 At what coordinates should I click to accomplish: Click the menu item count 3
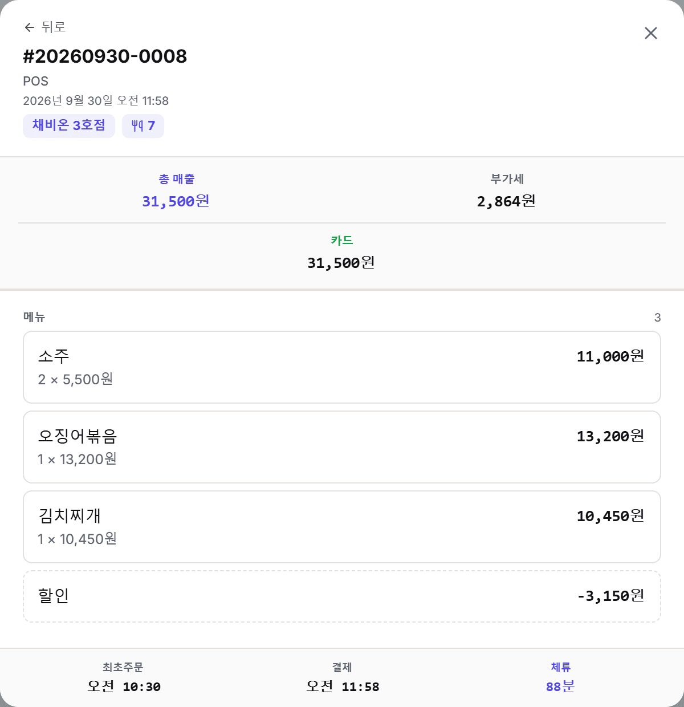tap(657, 318)
